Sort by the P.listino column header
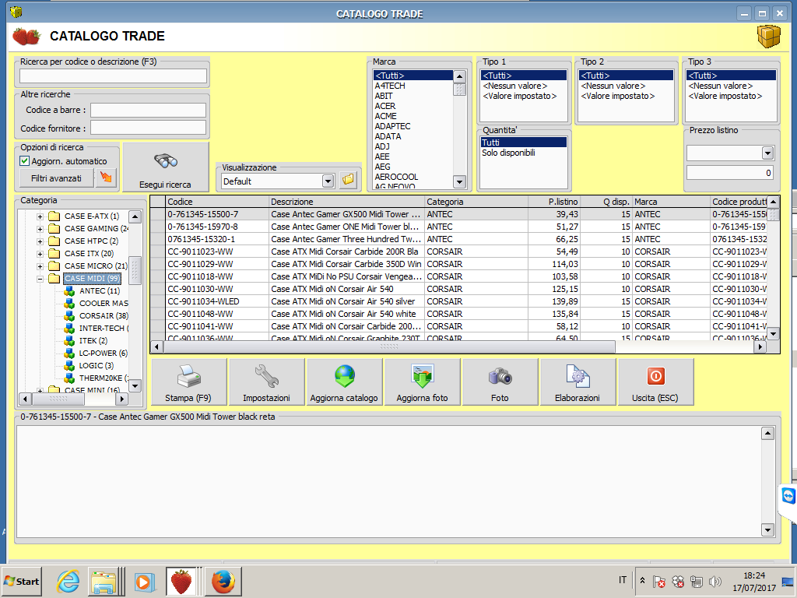This screenshot has width=797, height=598. click(x=553, y=202)
